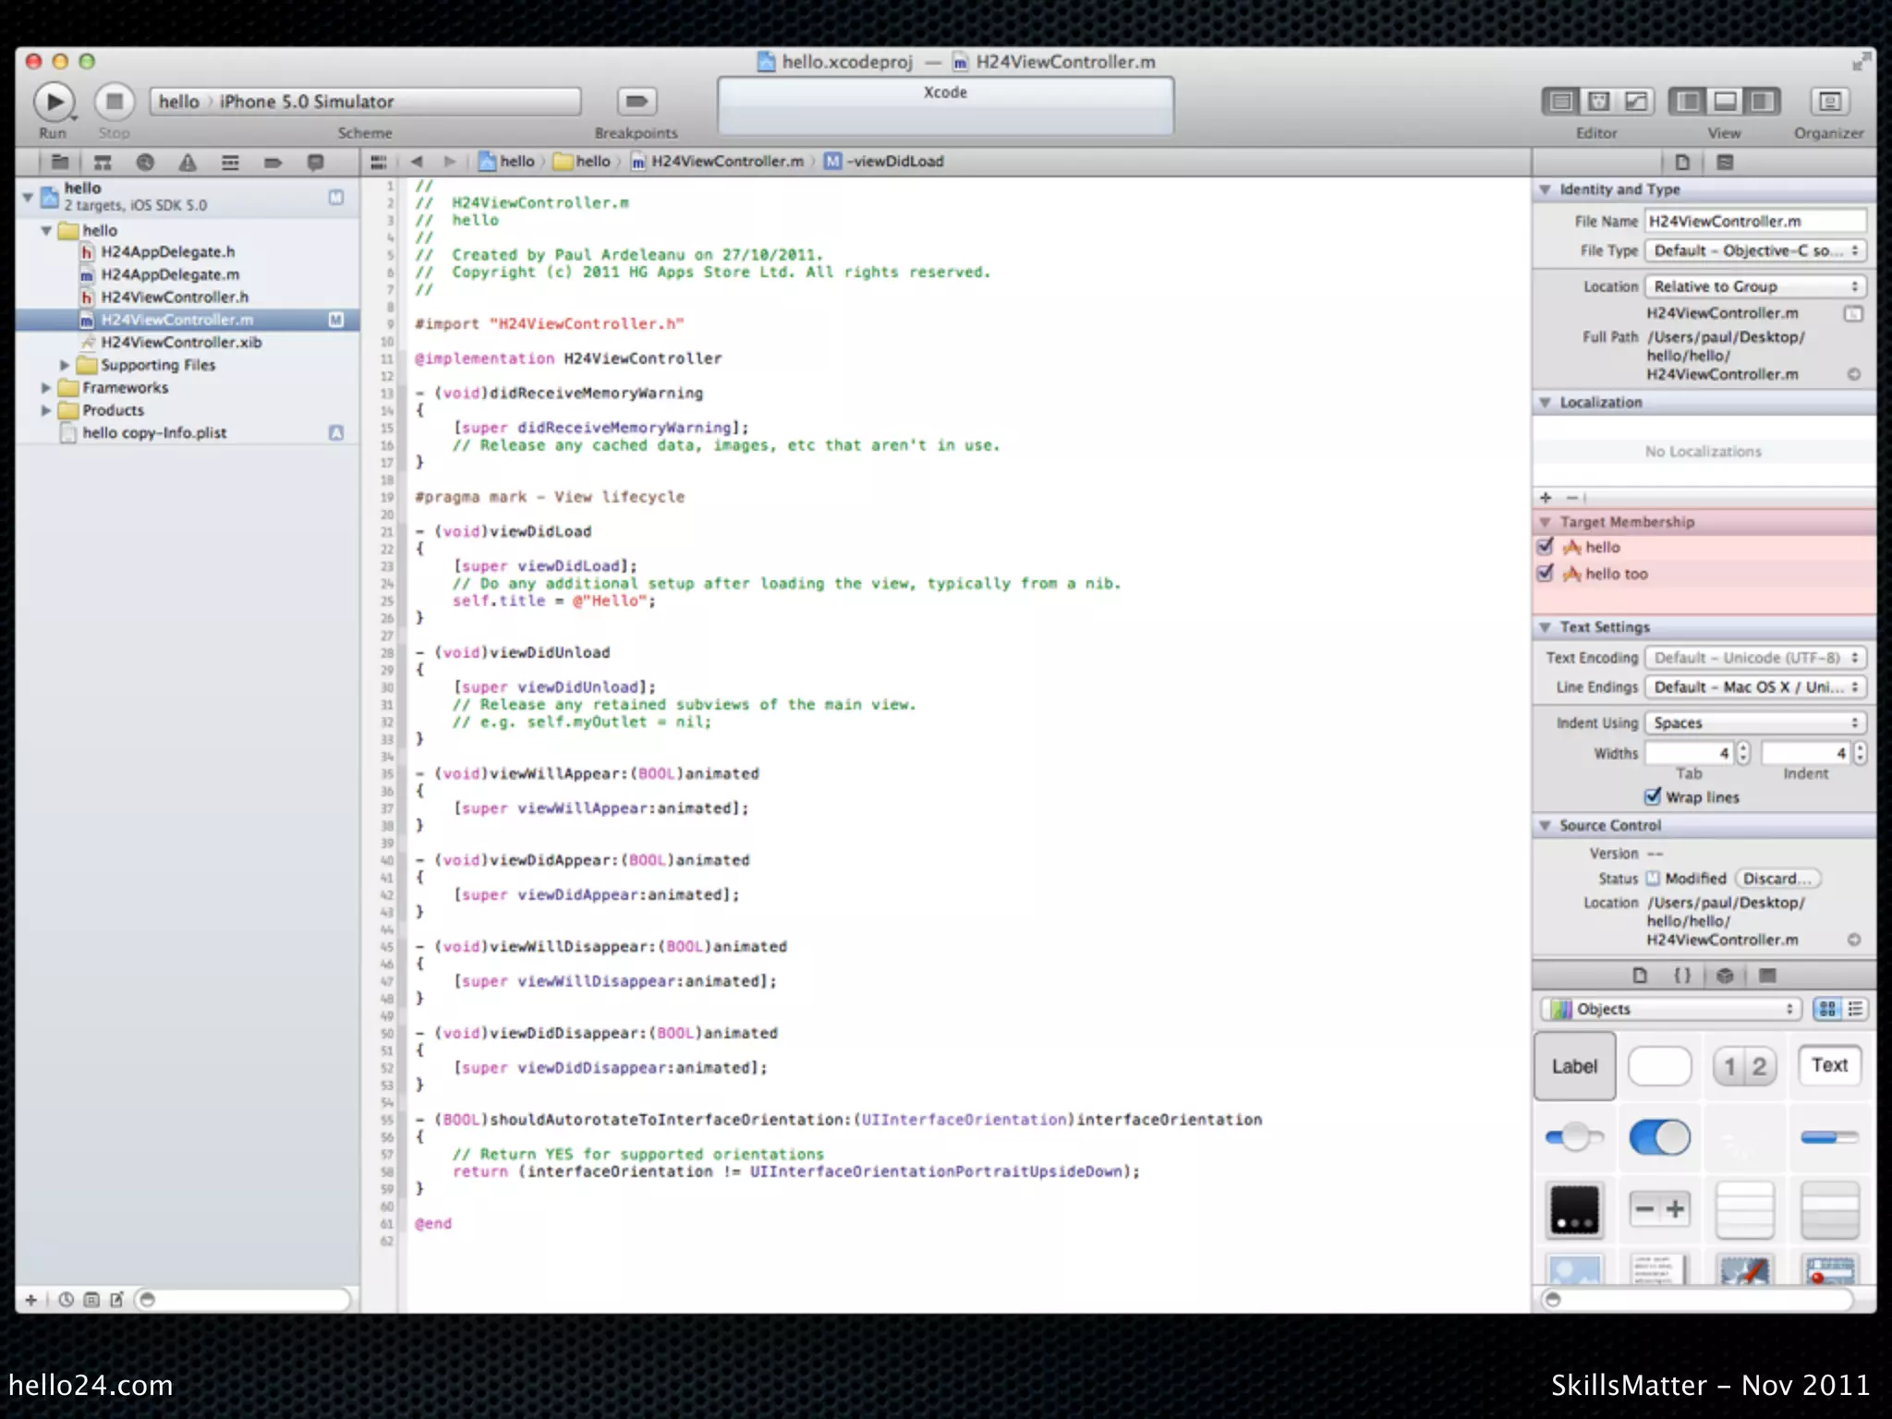This screenshot has width=1892, height=1419.
Task: Open the Quick Help inspector tab
Action: click(1724, 163)
